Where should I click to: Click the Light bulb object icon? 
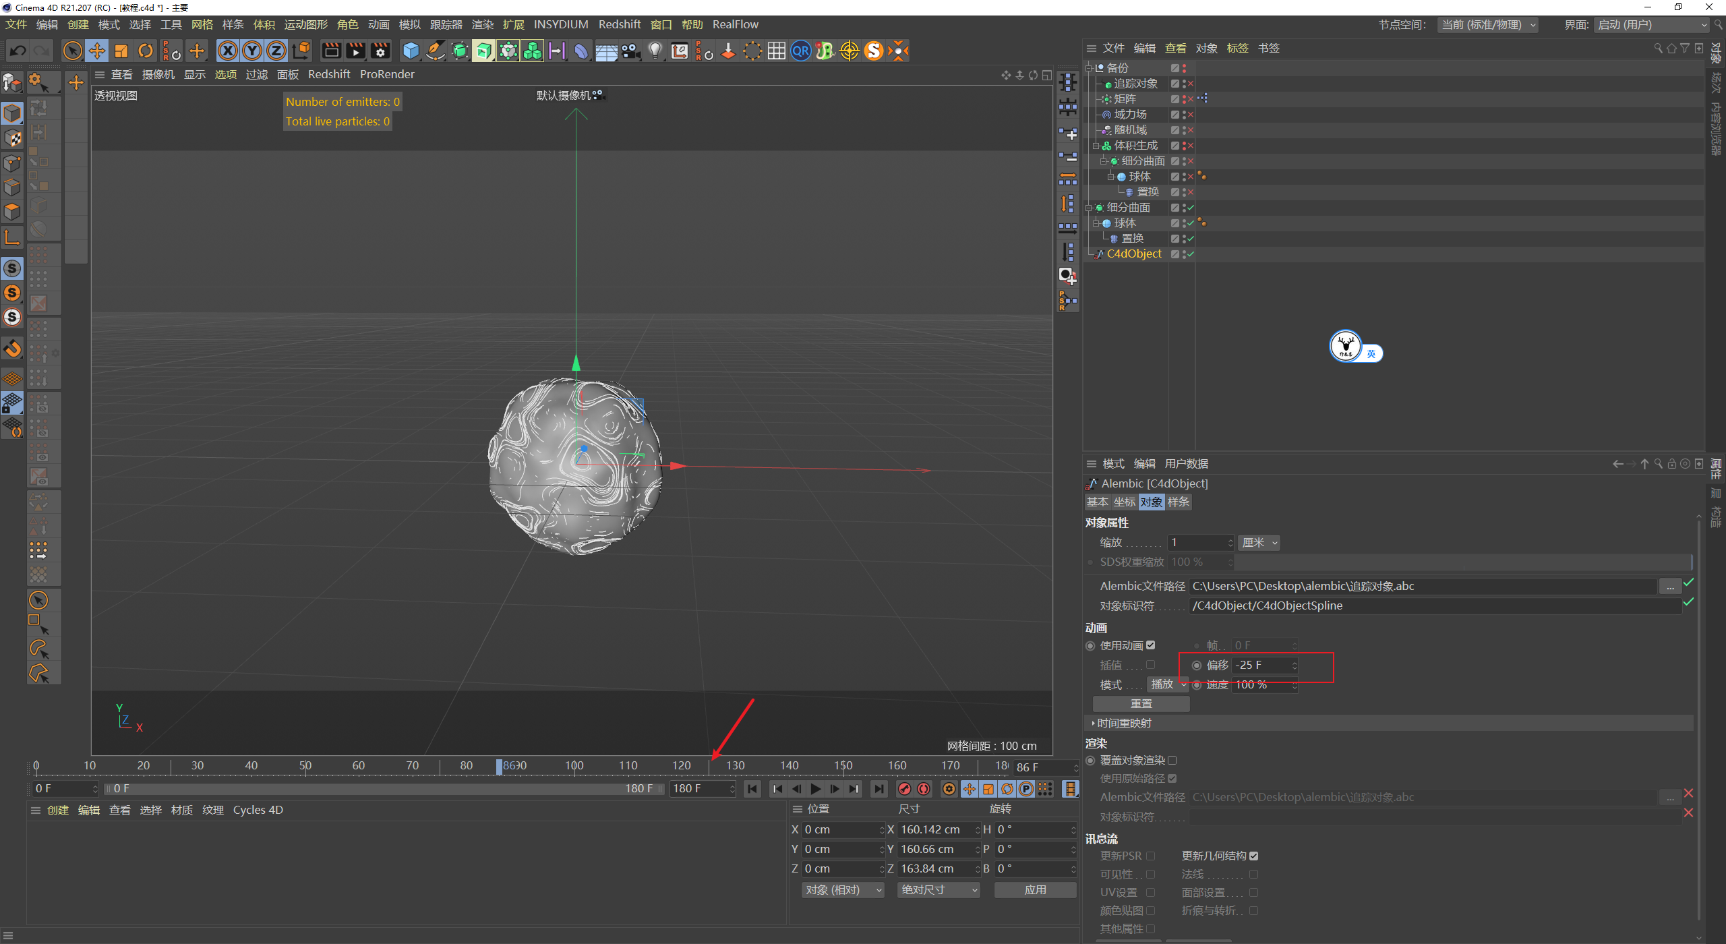pyautogui.click(x=655, y=51)
